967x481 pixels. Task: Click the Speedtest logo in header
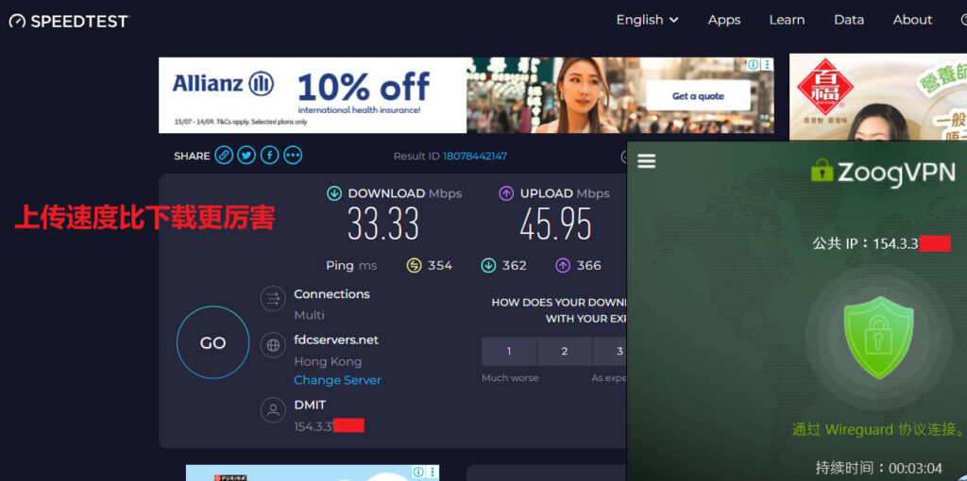[68, 21]
